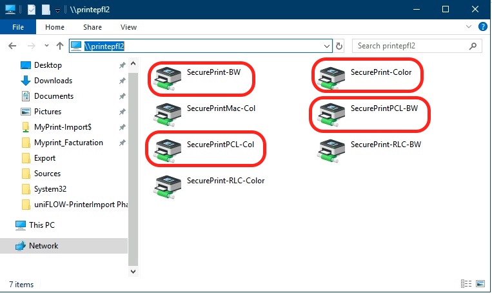Select the SecurePrint-RLC-BW printer icon
The width and height of the screenshot is (492, 293).
pos(331,151)
